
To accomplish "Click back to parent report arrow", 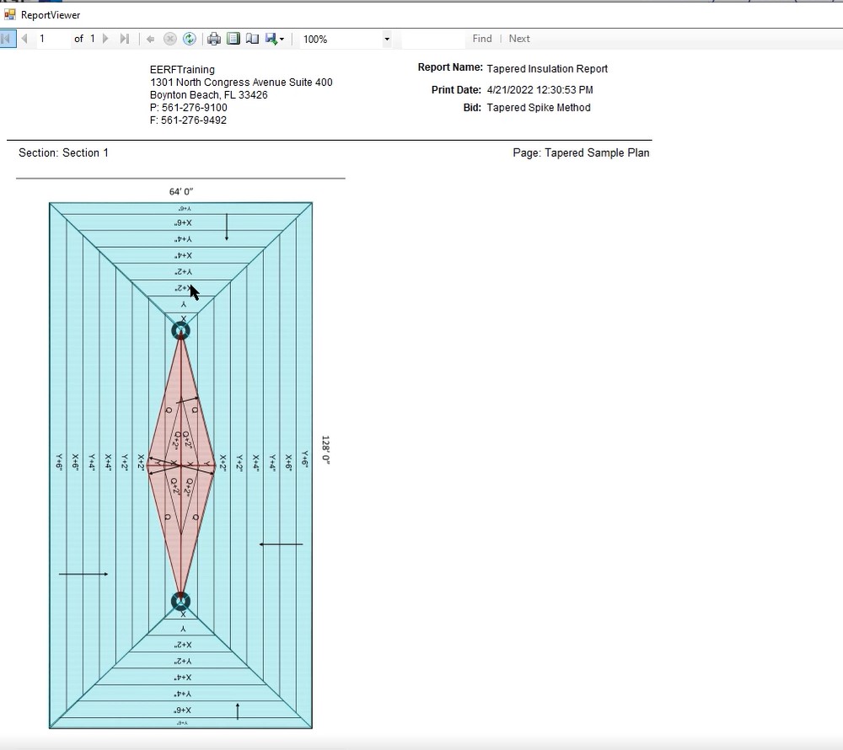I will pyautogui.click(x=151, y=39).
